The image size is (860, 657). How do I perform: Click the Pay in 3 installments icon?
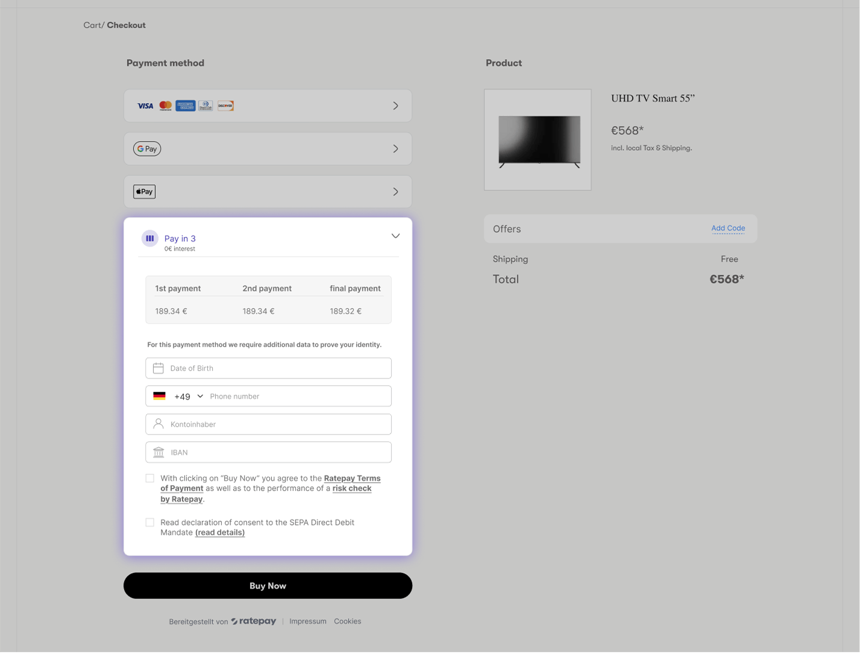point(150,239)
